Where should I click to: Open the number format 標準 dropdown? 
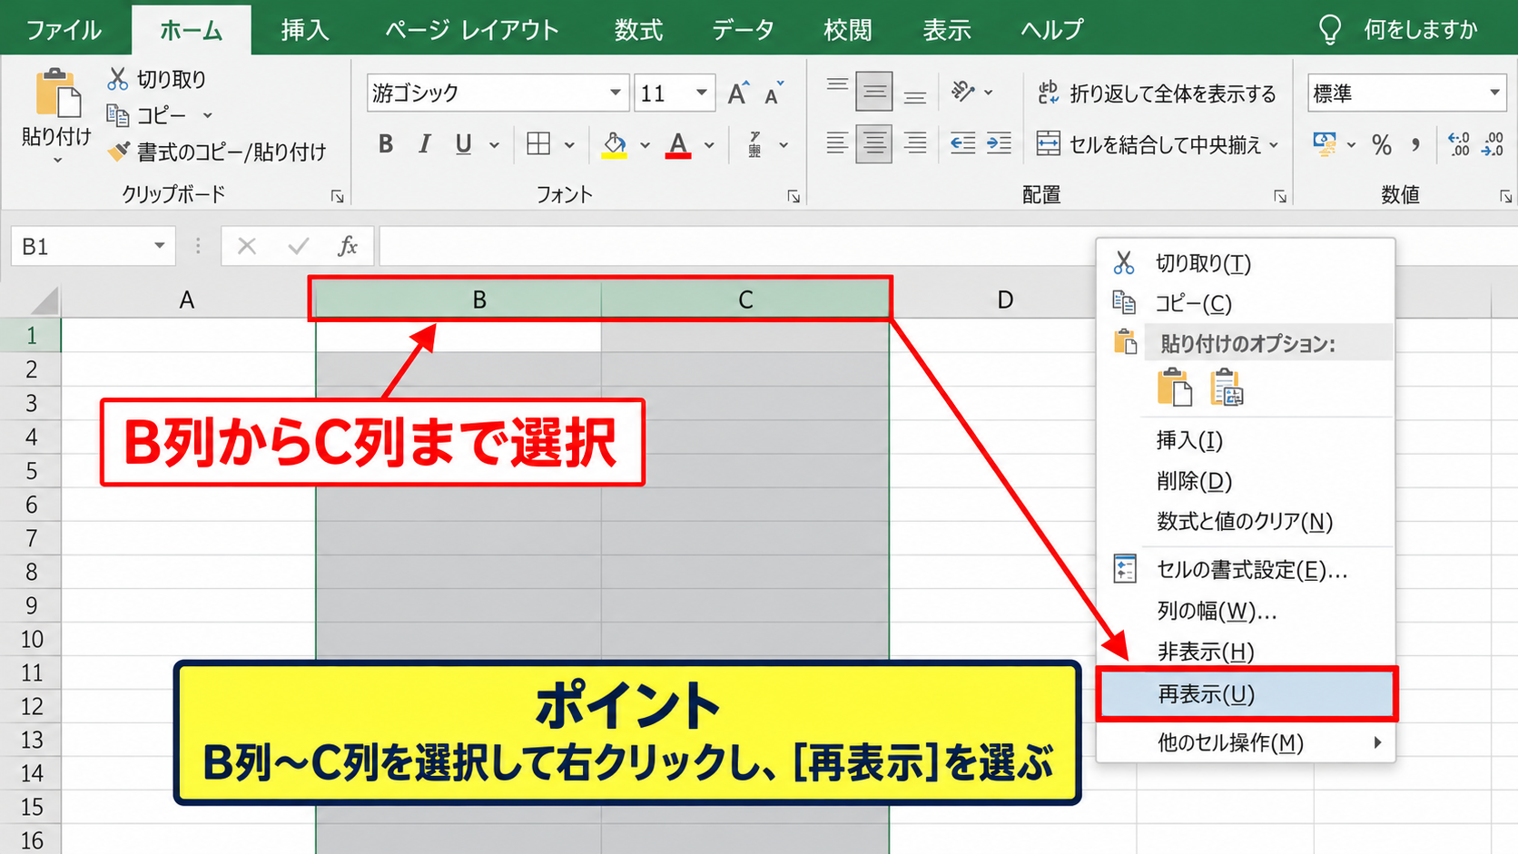(x=1493, y=93)
